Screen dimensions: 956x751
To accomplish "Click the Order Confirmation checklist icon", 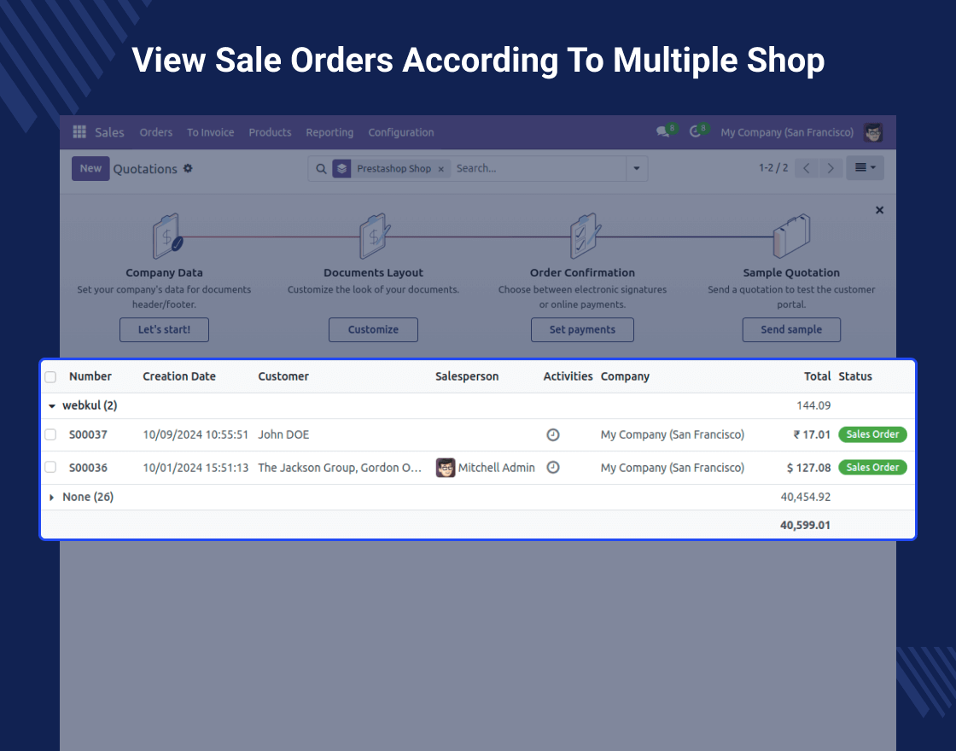I will (584, 236).
